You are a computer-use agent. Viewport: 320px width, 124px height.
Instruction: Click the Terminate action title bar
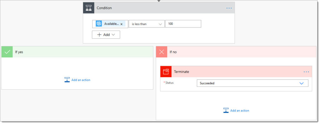(x=236, y=72)
